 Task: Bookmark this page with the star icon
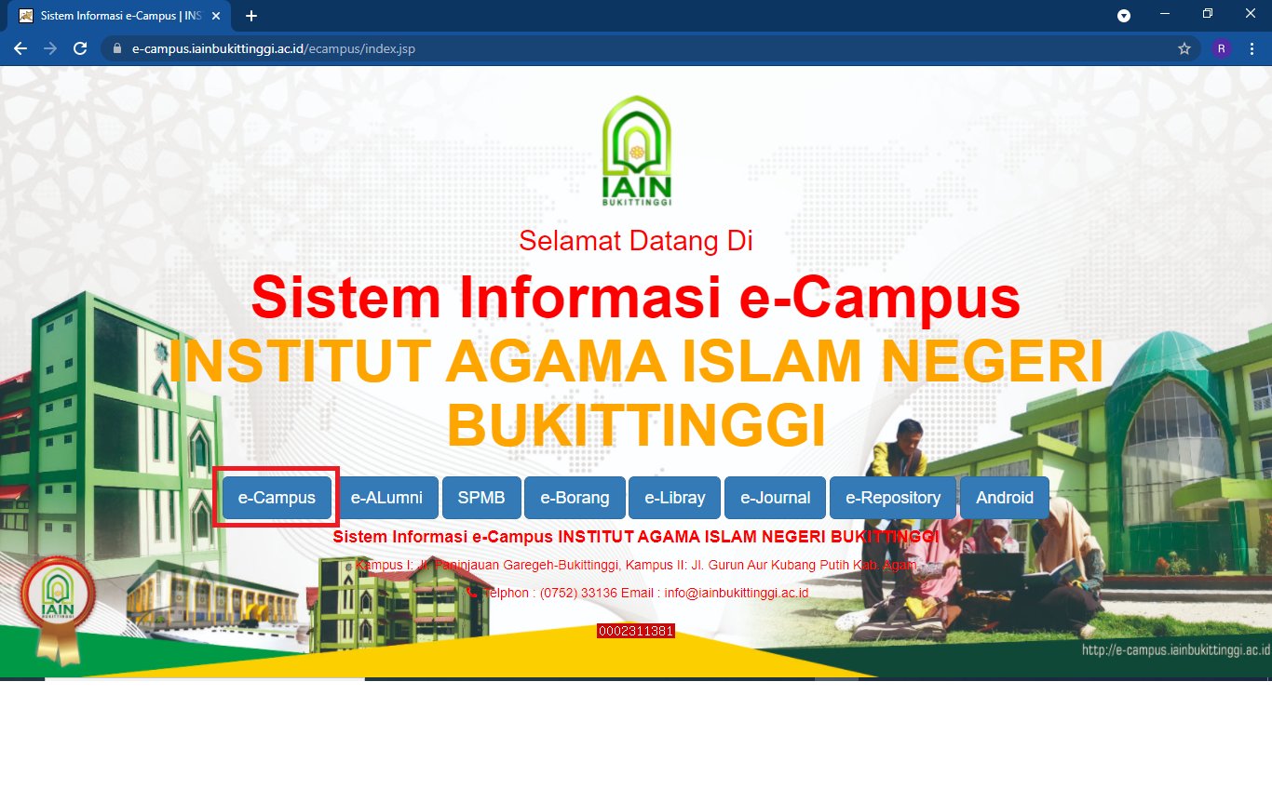coord(1184,48)
